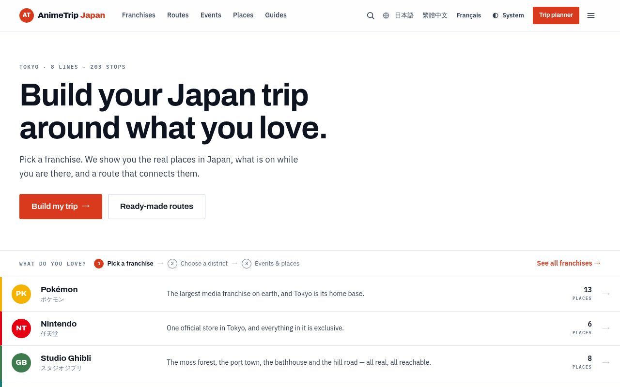The image size is (620, 387).
Task: Toggle the System theme switcher
Action: pos(508,15)
